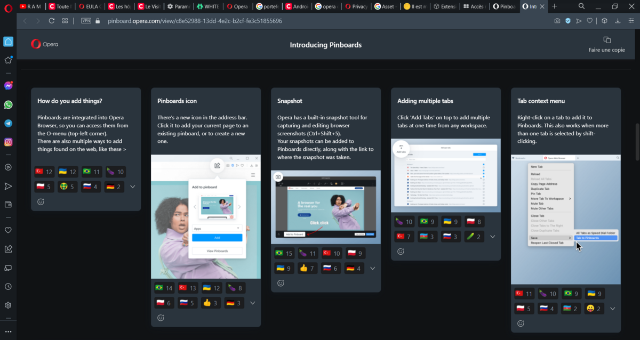The width and height of the screenshot is (640, 340).
Task: Open bookmarks heart icon in the sidebar
Action: tap(8, 230)
